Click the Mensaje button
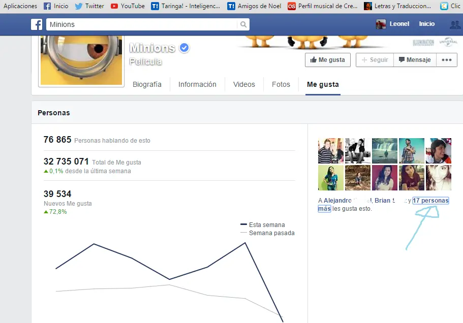463x323 pixels. pos(415,60)
